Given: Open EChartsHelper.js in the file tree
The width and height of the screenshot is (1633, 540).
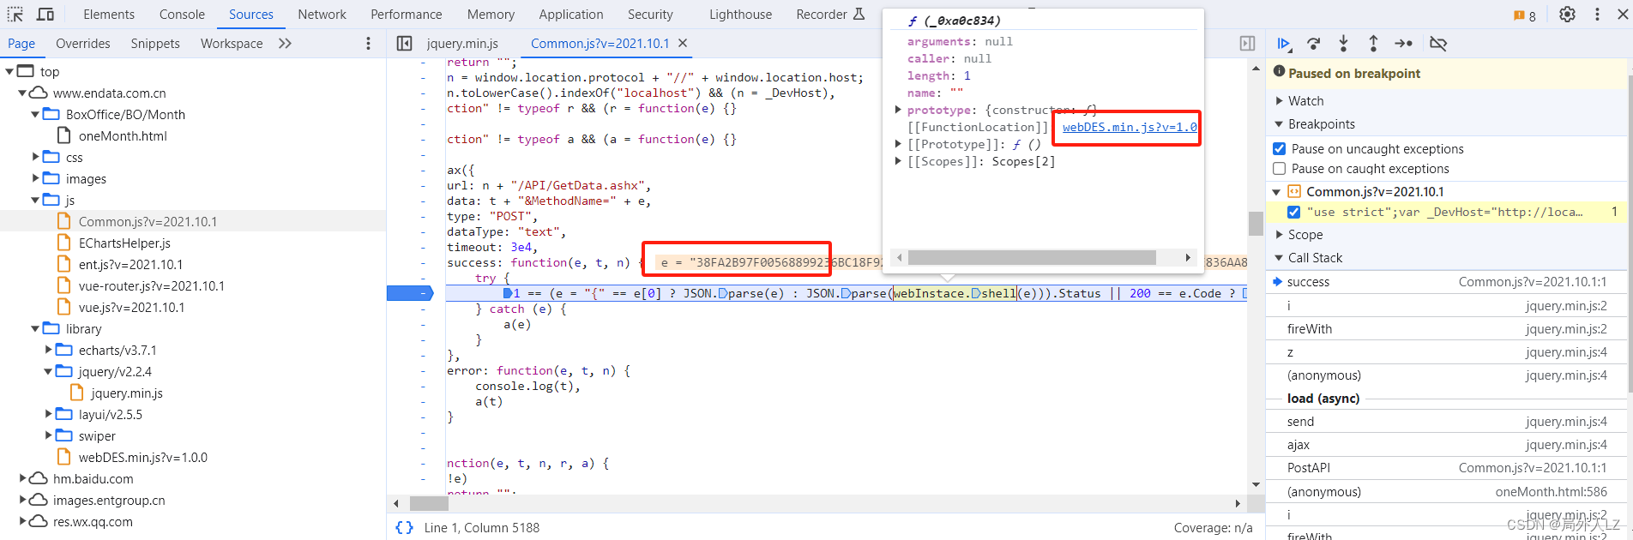Looking at the screenshot, I should click(124, 243).
